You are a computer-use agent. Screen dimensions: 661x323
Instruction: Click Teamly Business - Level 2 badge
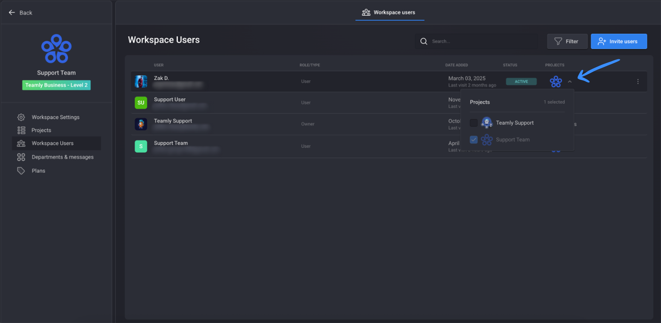click(x=56, y=85)
